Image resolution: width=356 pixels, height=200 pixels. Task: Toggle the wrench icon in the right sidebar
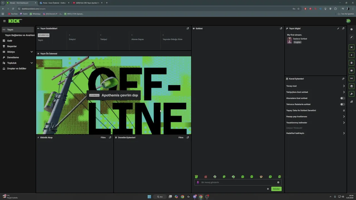[x=352, y=94]
